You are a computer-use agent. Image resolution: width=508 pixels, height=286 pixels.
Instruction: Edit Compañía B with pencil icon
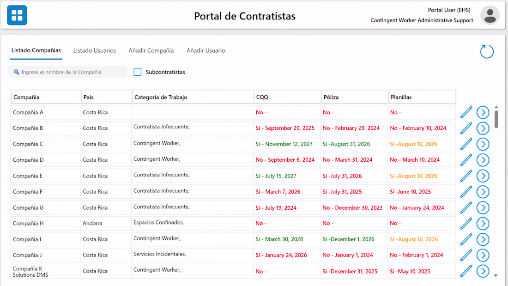point(466,128)
